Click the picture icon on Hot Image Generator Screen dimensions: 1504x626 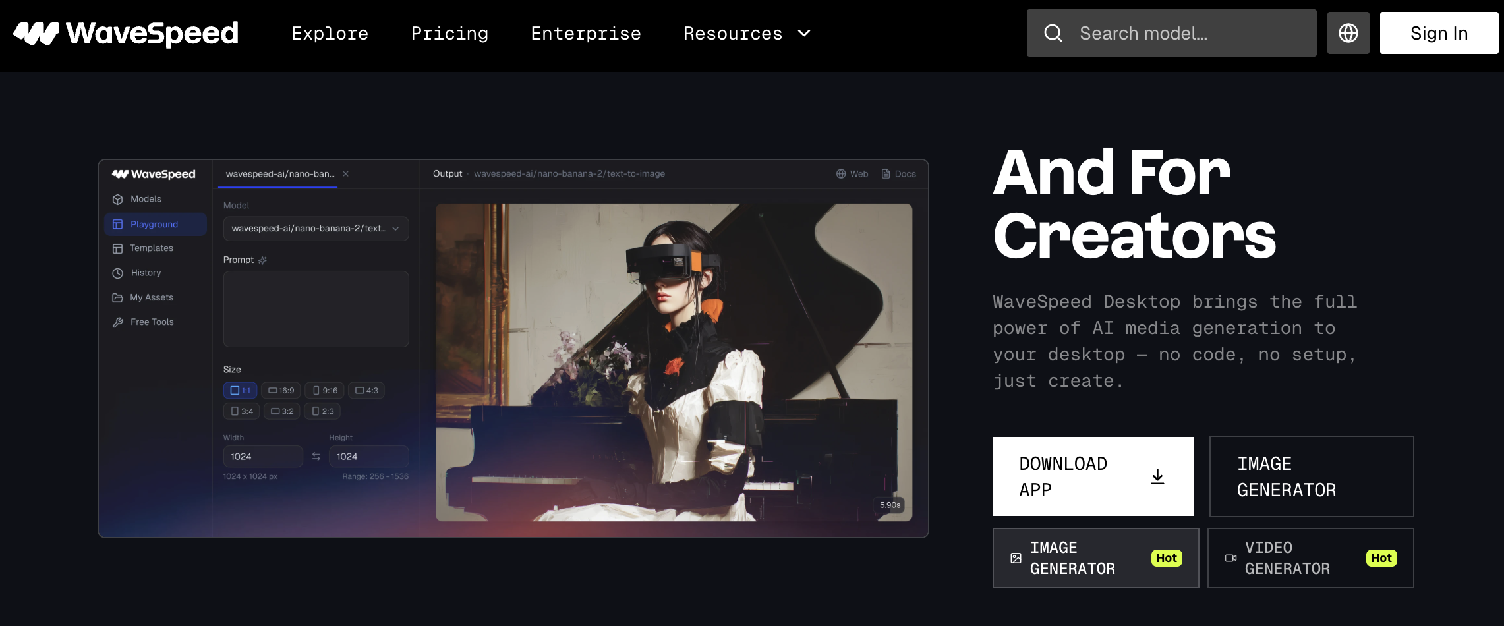click(x=1016, y=558)
